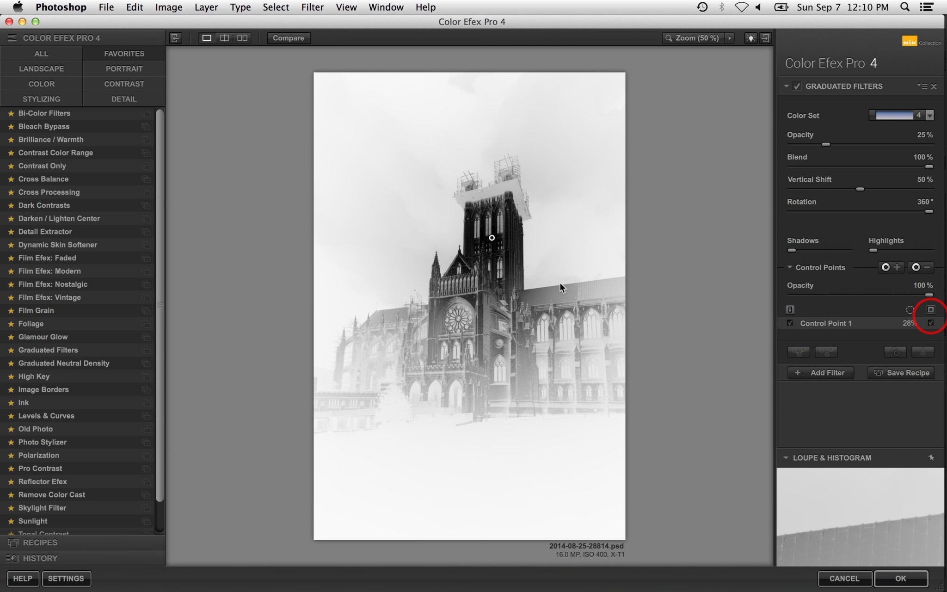Open the Image menu
947x592 pixels.
click(168, 7)
